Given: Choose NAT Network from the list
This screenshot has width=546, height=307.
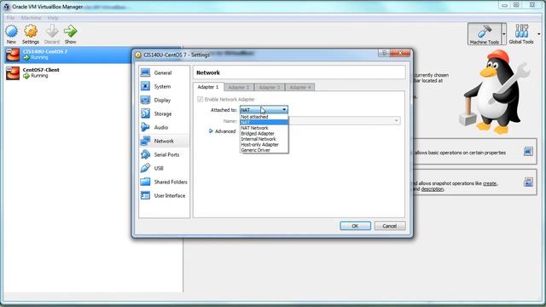Looking at the screenshot, I should 264,128.
